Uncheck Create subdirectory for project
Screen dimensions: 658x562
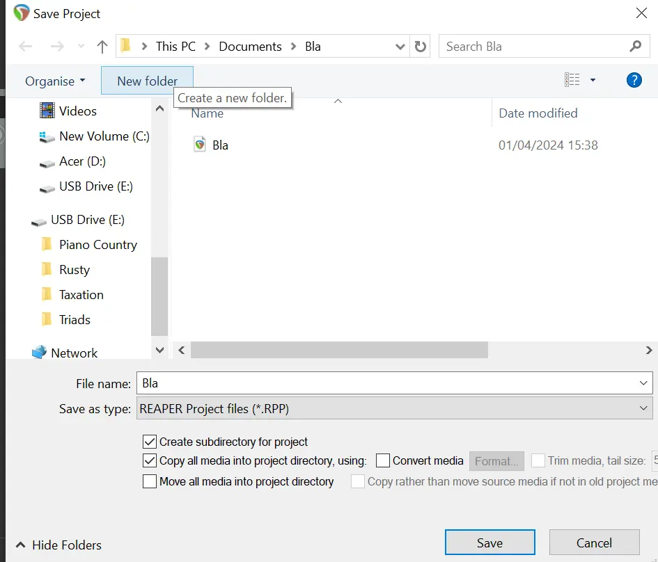click(150, 442)
